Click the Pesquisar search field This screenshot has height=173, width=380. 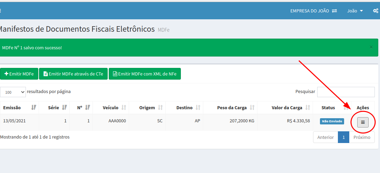click(x=345, y=92)
